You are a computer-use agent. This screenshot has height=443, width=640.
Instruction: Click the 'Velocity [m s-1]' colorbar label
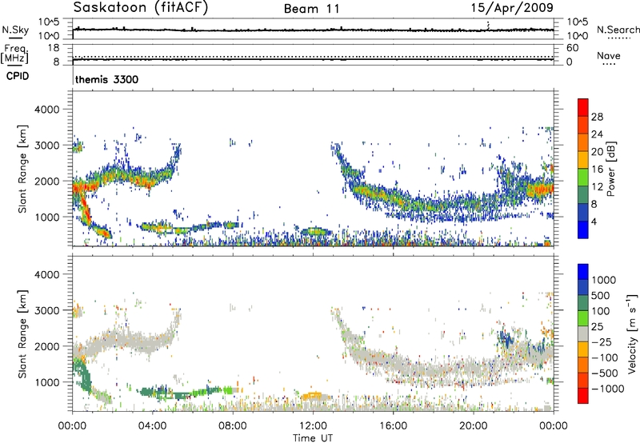(x=632, y=333)
